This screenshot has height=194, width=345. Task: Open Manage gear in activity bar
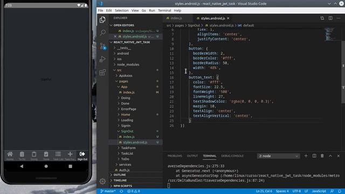(102, 181)
